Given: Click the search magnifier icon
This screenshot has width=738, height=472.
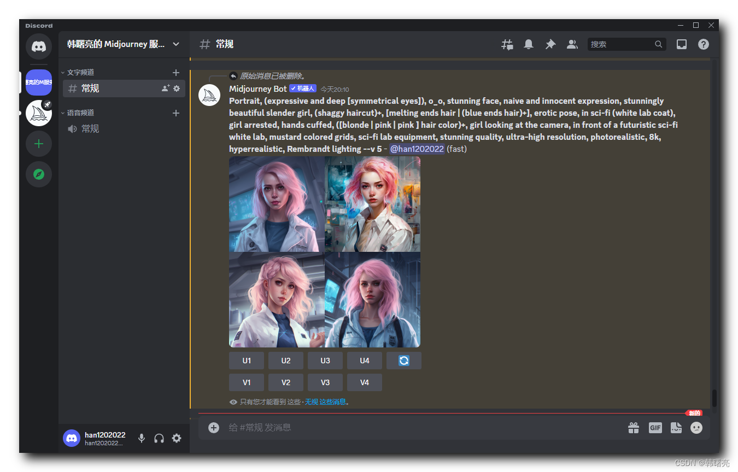Looking at the screenshot, I should tap(659, 44).
